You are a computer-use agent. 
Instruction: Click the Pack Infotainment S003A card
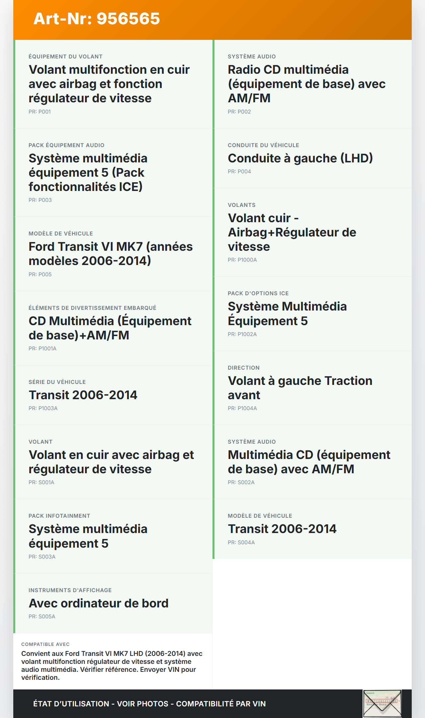113,536
